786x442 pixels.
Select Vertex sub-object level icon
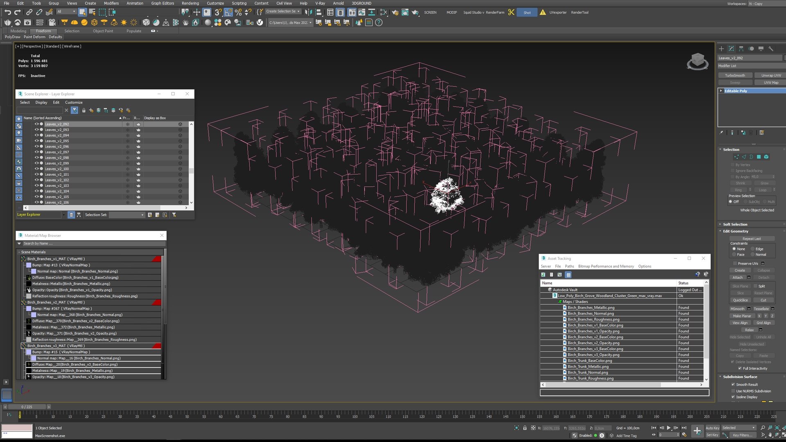click(x=736, y=157)
